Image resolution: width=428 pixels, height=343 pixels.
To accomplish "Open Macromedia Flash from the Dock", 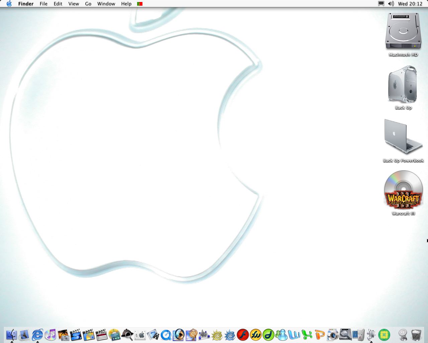I will coord(243,335).
